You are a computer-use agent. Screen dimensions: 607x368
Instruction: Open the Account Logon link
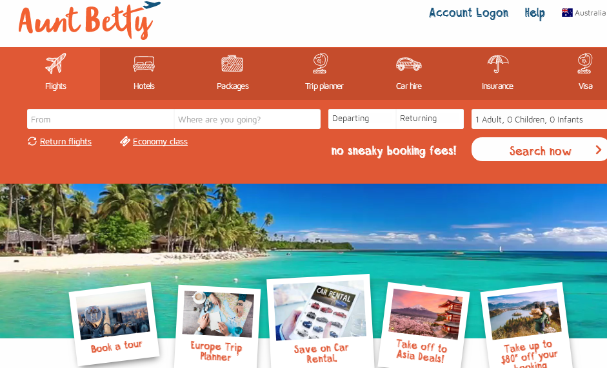[x=468, y=13]
